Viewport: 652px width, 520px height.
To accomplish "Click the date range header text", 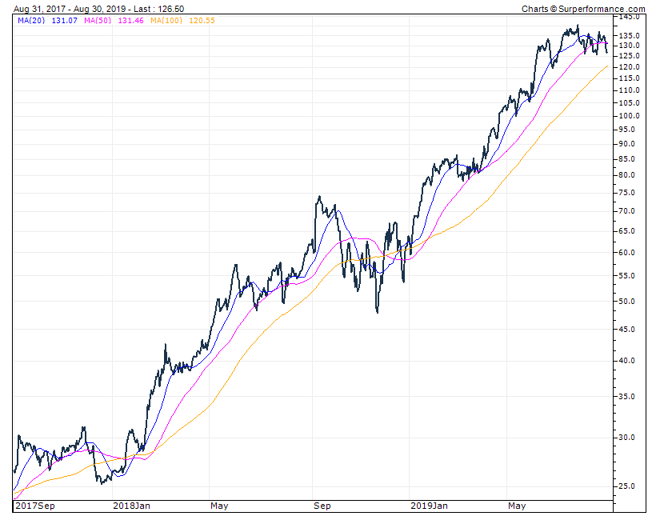I will click(x=99, y=9).
